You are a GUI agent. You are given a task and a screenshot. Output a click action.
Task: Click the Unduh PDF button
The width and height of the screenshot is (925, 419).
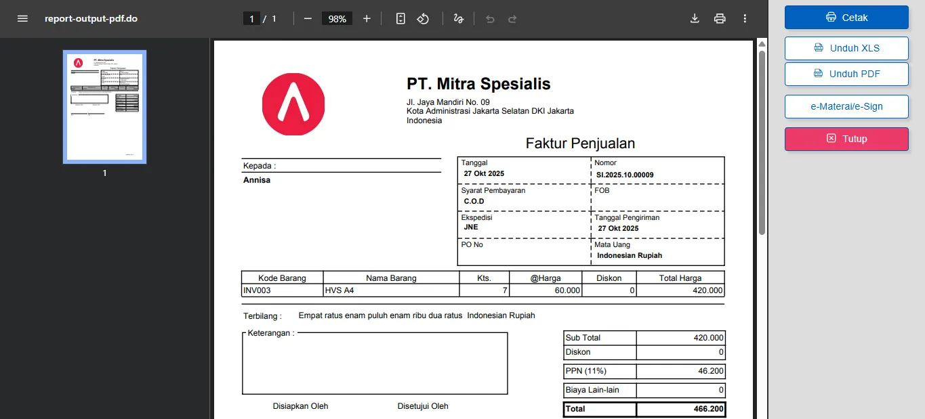click(x=846, y=74)
